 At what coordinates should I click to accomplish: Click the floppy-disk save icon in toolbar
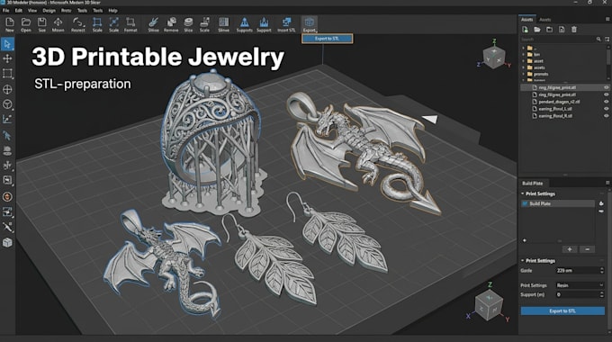[41, 22]
